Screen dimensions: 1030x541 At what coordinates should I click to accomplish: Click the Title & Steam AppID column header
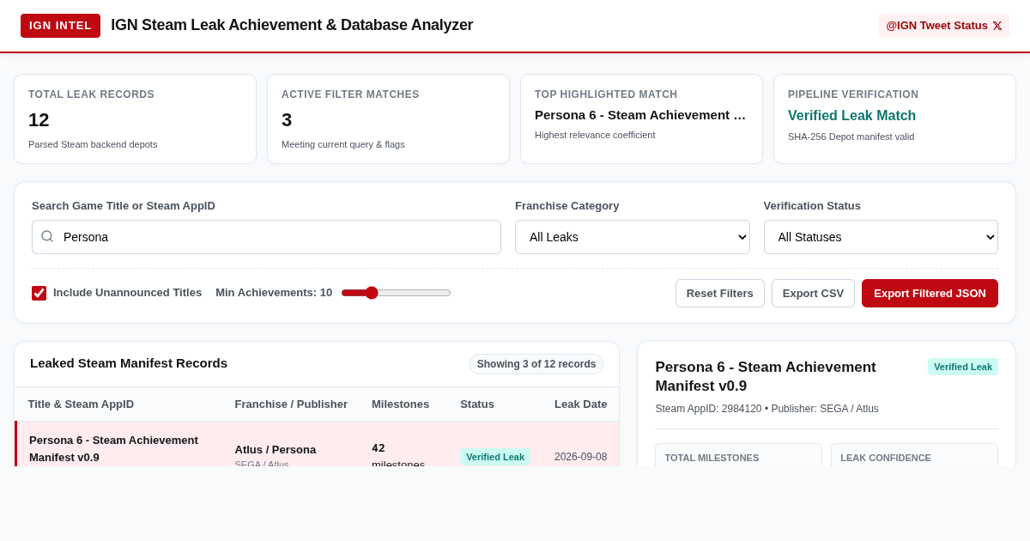(81, 404)
